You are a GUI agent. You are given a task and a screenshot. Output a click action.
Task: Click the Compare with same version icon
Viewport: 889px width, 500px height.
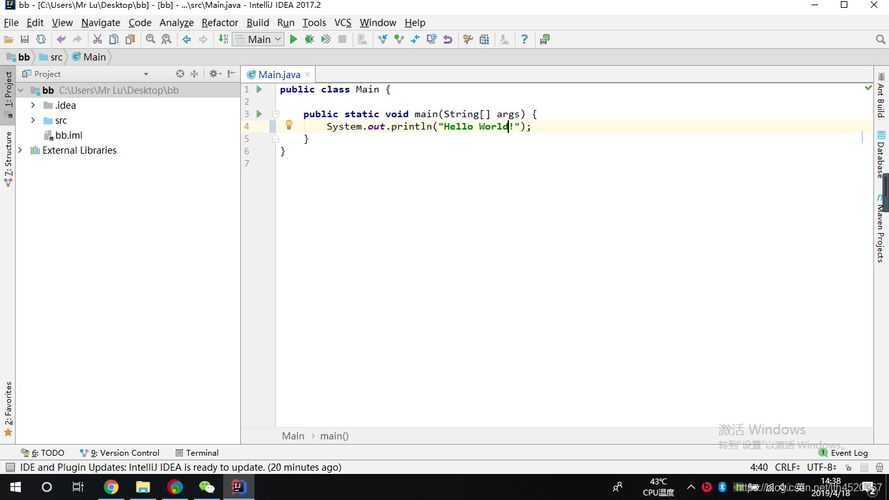coord(415,40)
